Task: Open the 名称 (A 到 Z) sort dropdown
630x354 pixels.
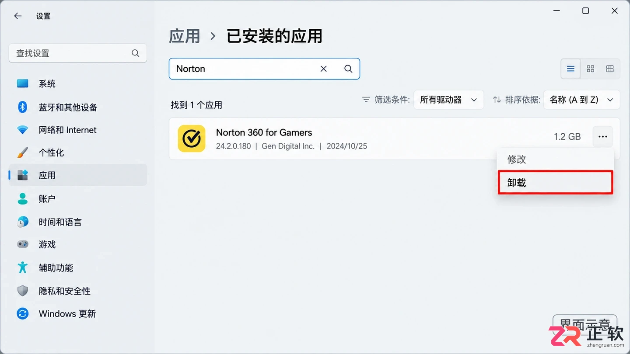Action: 581,100
